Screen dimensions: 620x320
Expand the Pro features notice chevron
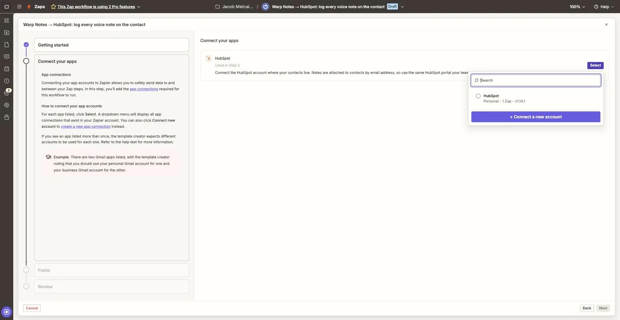[139, 7]
